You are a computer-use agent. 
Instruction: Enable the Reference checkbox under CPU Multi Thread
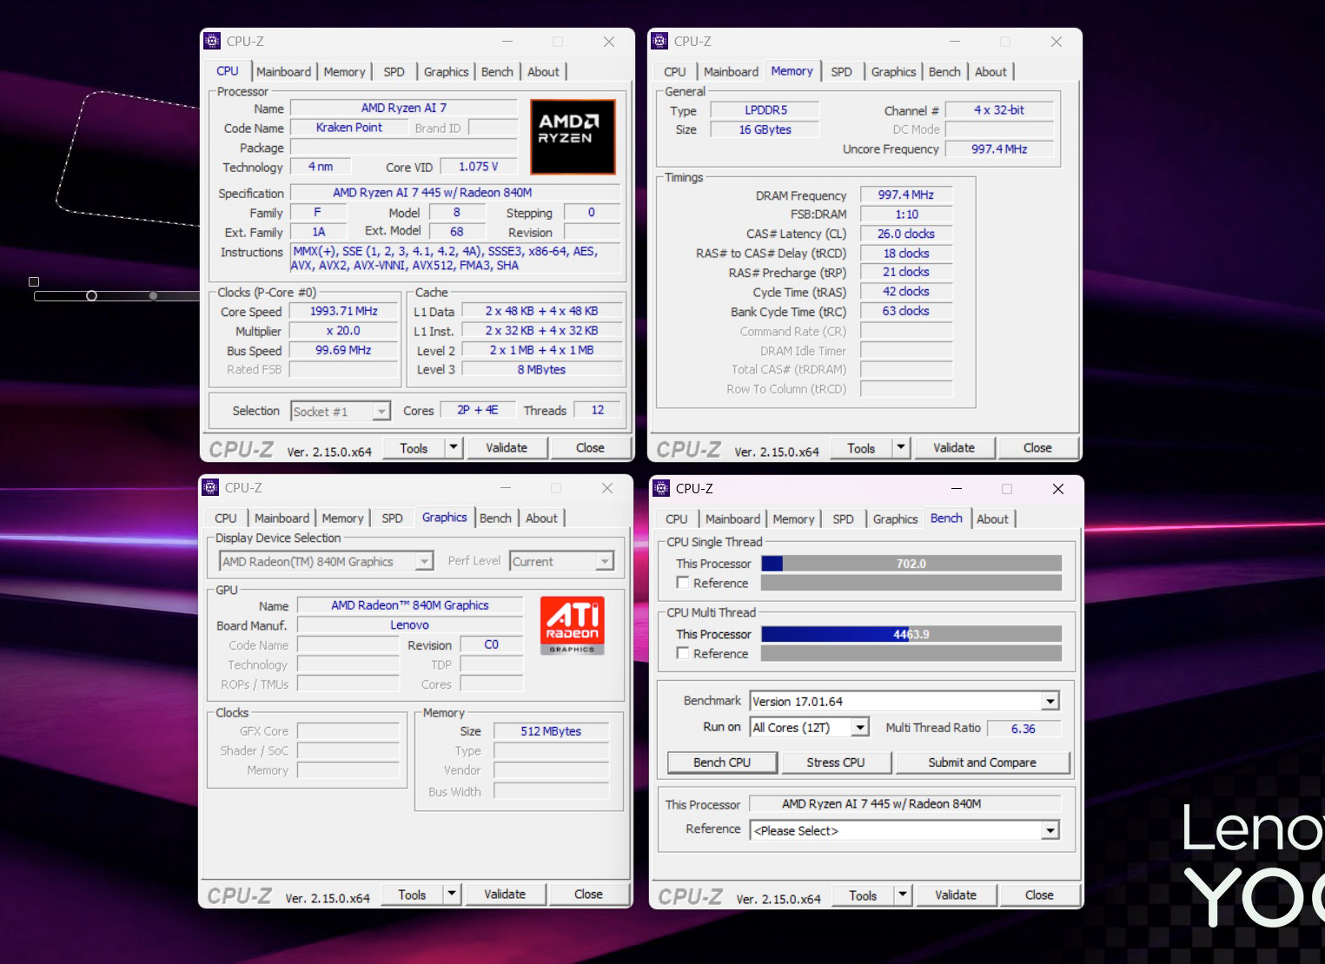click(683, 653)
